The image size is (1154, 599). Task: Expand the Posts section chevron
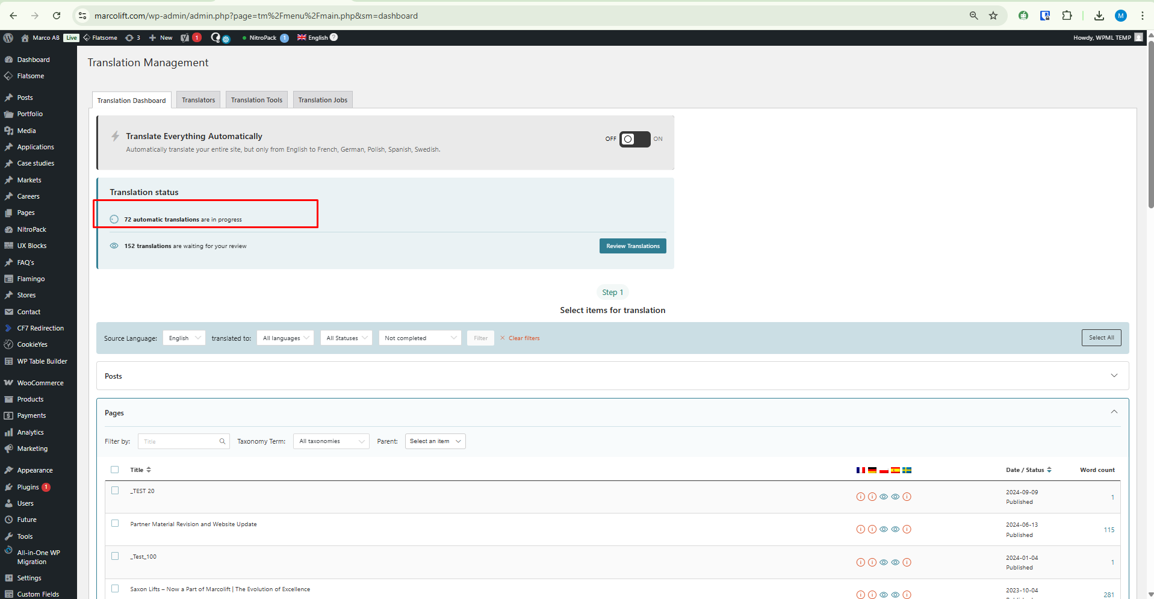pos(1114,376)
